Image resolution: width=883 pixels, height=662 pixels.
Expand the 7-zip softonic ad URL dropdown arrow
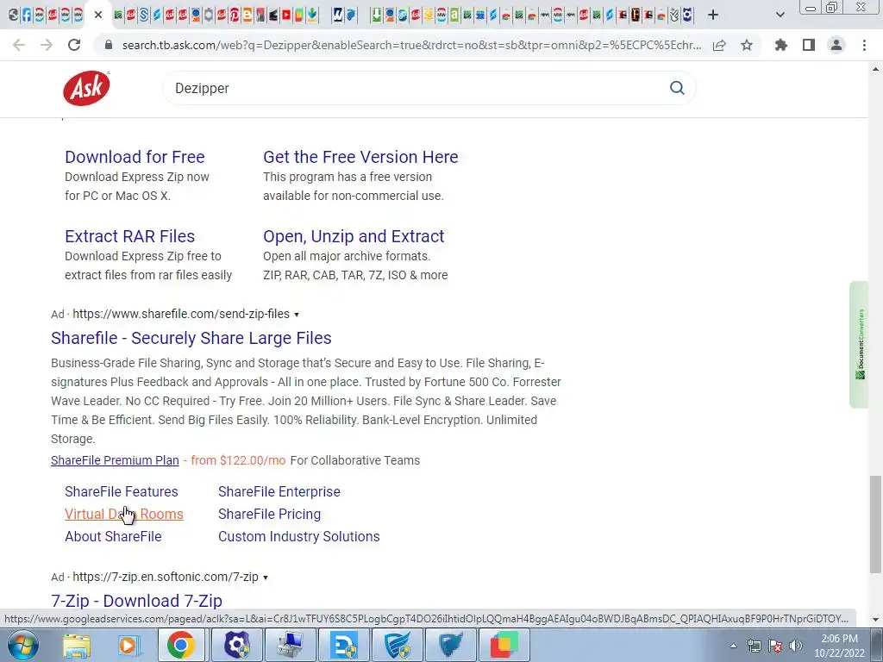(266, 578)
